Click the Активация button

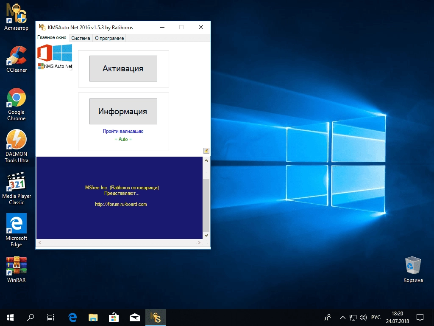tap(123, 68)
